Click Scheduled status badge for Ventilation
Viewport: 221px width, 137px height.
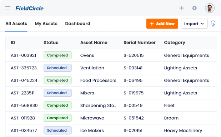(57, 68)
